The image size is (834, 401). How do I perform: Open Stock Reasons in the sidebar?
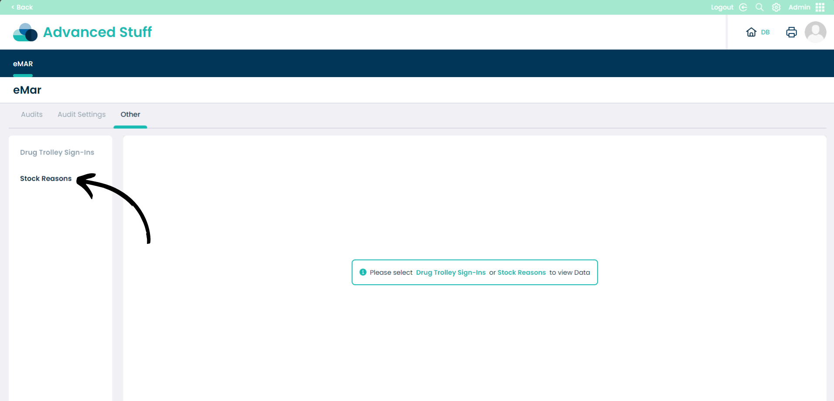pos(46,179)
